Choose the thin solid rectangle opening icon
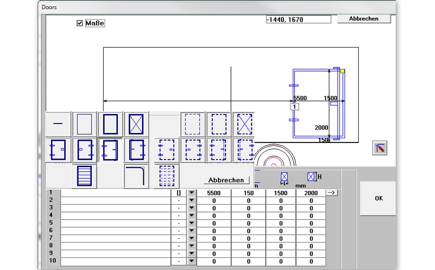 [84, 124]
